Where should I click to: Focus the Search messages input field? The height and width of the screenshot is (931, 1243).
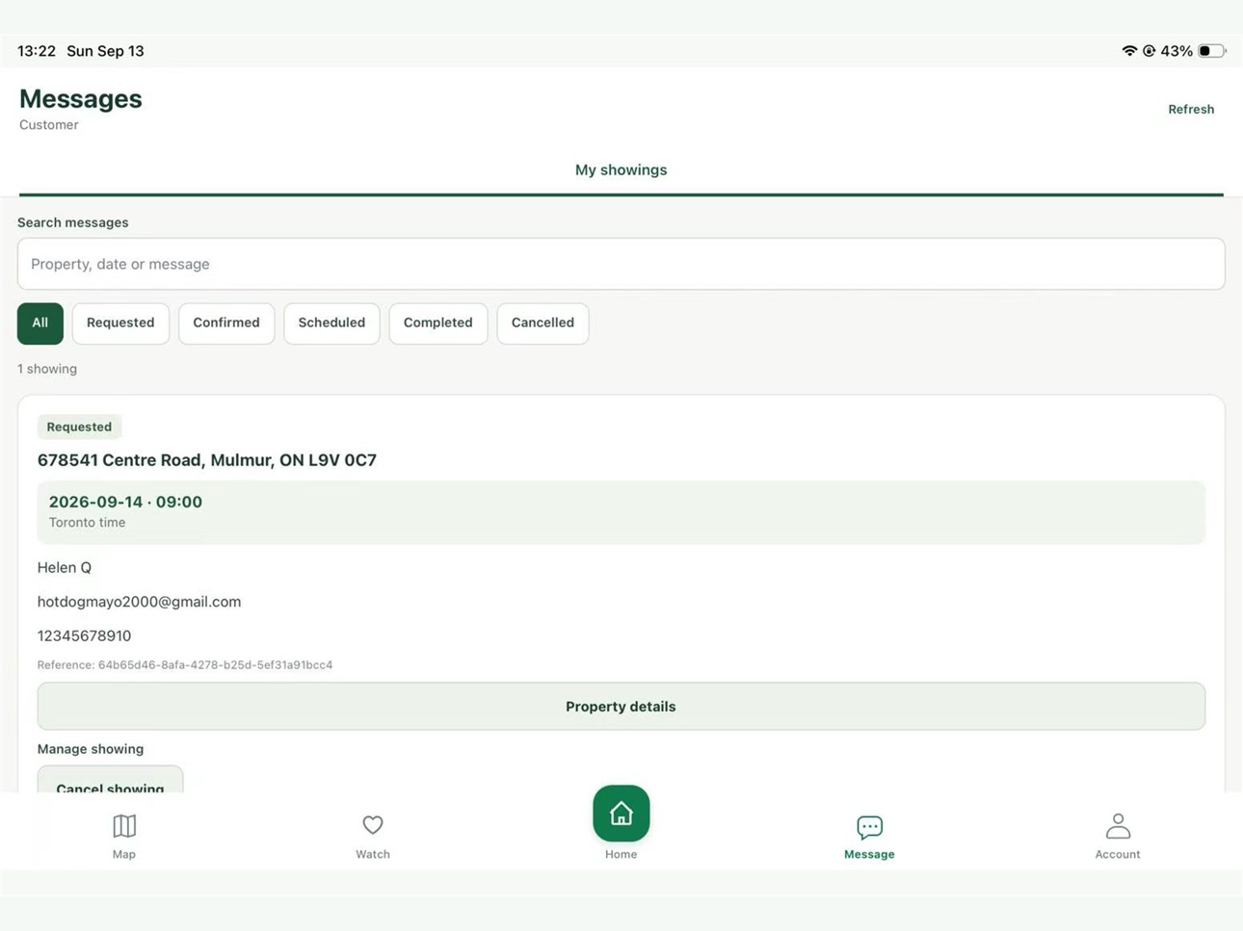[x=621, y=264]
